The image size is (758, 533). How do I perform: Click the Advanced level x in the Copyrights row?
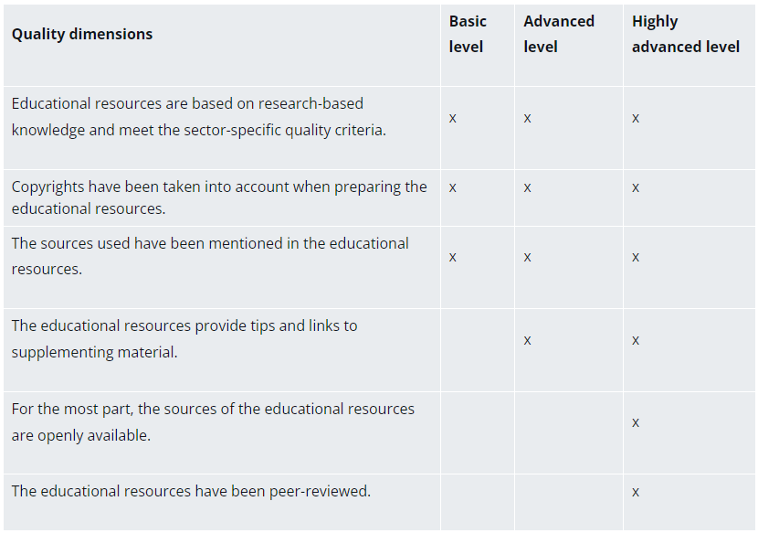(x=528, y=187)
